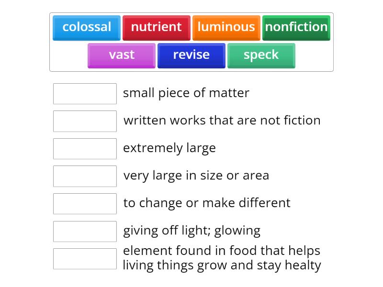Click the word bank panel at the top
383x287 pixels.
[x=191, y=41]
